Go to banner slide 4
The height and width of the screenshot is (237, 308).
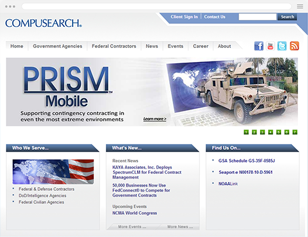[x=271, y=132]
